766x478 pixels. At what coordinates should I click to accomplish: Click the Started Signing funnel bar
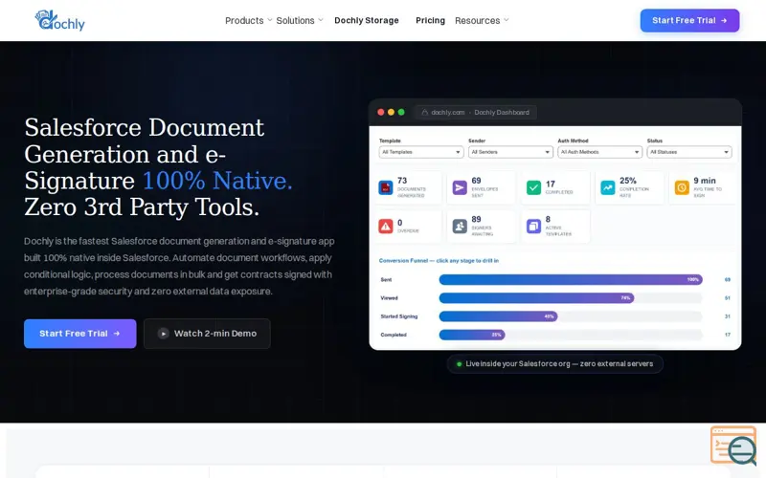[498, 316]
